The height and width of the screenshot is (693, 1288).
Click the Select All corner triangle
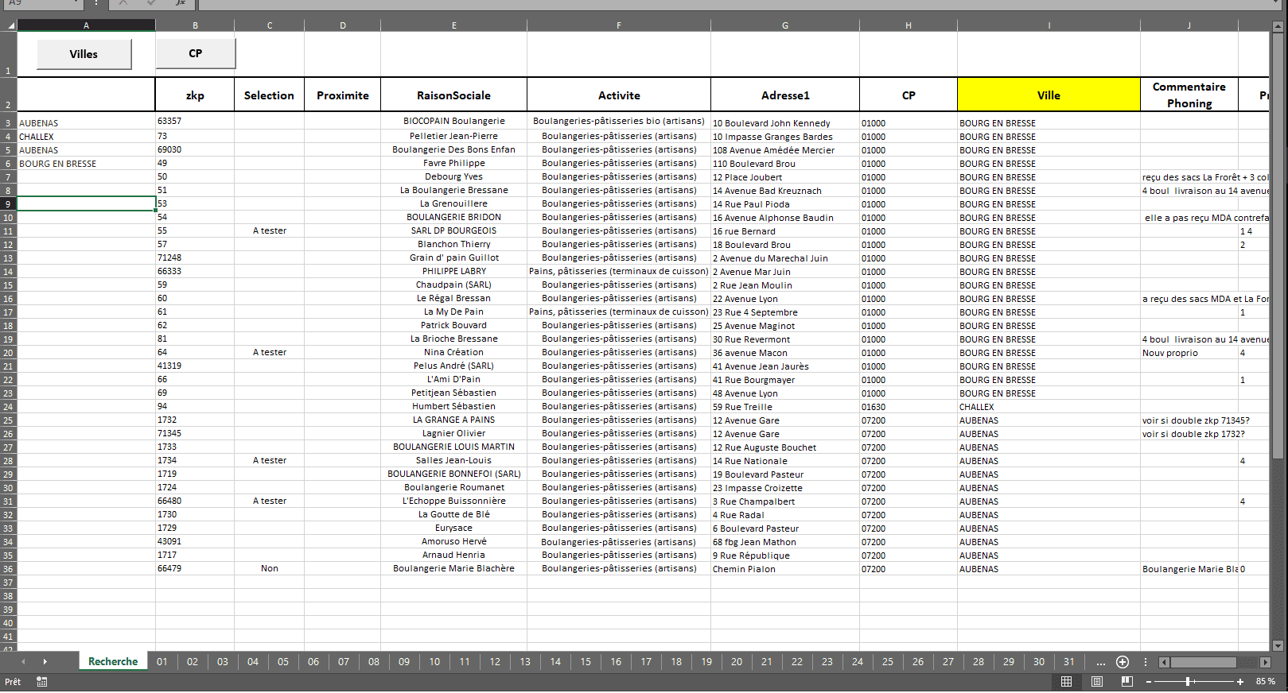pyautogui.click(x=10, y=25)
